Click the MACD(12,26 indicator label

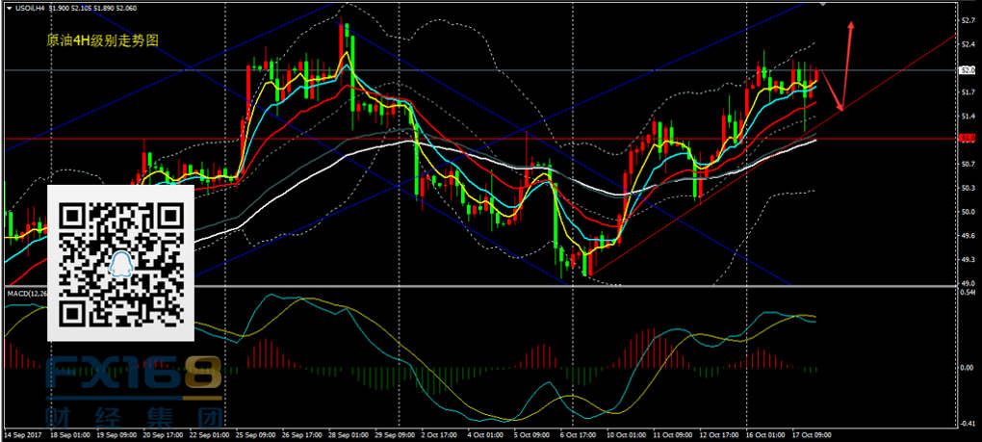coord(26,292)
